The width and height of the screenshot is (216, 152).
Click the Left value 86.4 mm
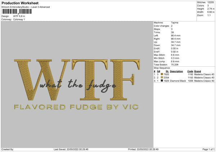[x=176, y=35]
